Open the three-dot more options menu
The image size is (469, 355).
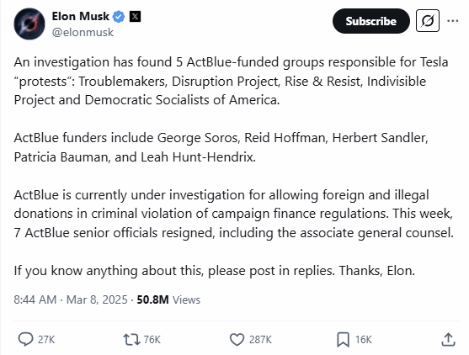pyautogui.click(x=452, y=21)
